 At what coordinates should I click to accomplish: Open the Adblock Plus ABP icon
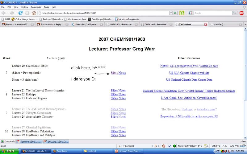(242, 13)
